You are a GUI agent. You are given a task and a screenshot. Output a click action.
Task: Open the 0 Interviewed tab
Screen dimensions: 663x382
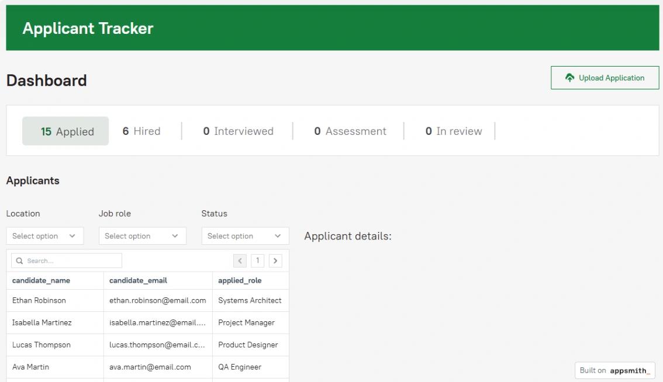(x=238, y=131)
